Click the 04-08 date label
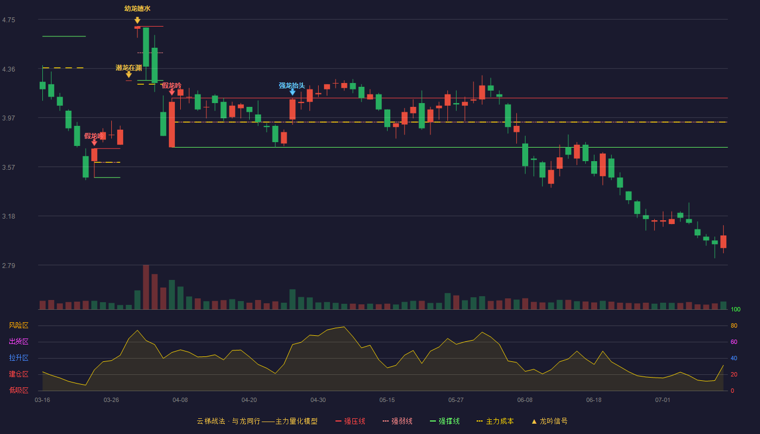Image resolution: width=760 pixels, height=434 pixels. (180, 400)
